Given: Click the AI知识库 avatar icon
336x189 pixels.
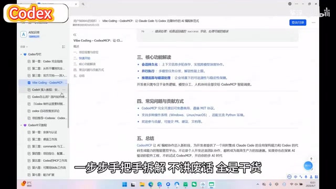Looking at the screenshot, I should (x=23, y=34).
